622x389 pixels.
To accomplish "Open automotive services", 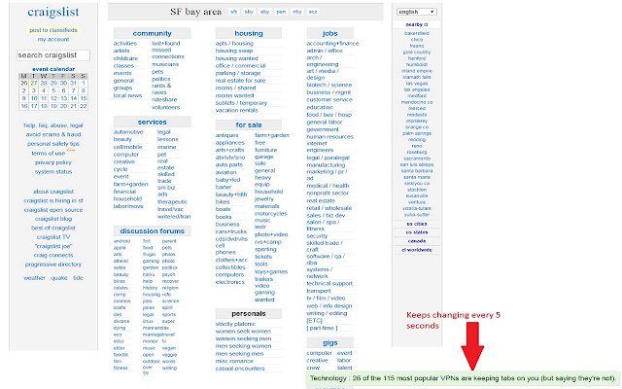I will tap(128, 132).
